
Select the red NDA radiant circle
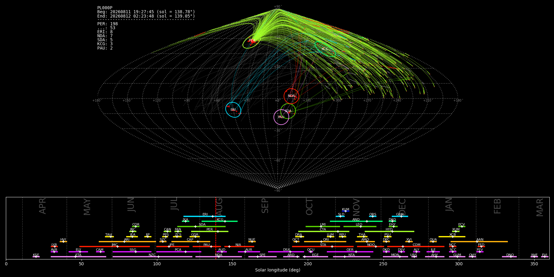point(291,96)
